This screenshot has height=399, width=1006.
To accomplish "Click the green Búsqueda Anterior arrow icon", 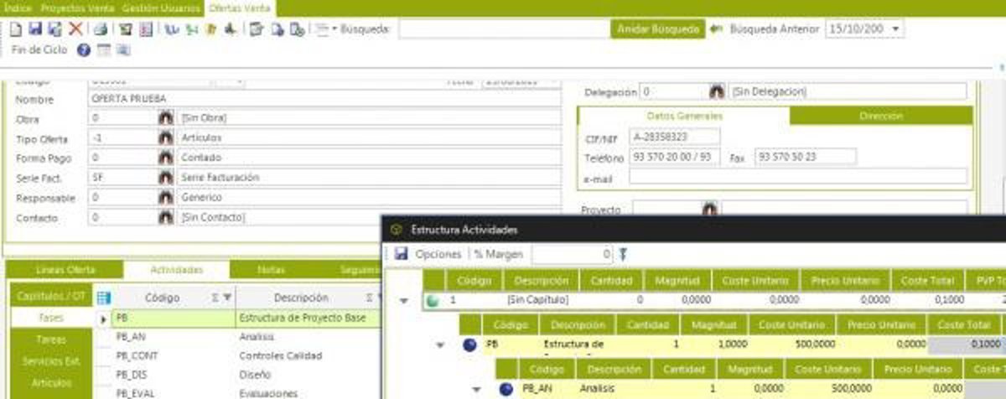I will (x=715, y=29).
